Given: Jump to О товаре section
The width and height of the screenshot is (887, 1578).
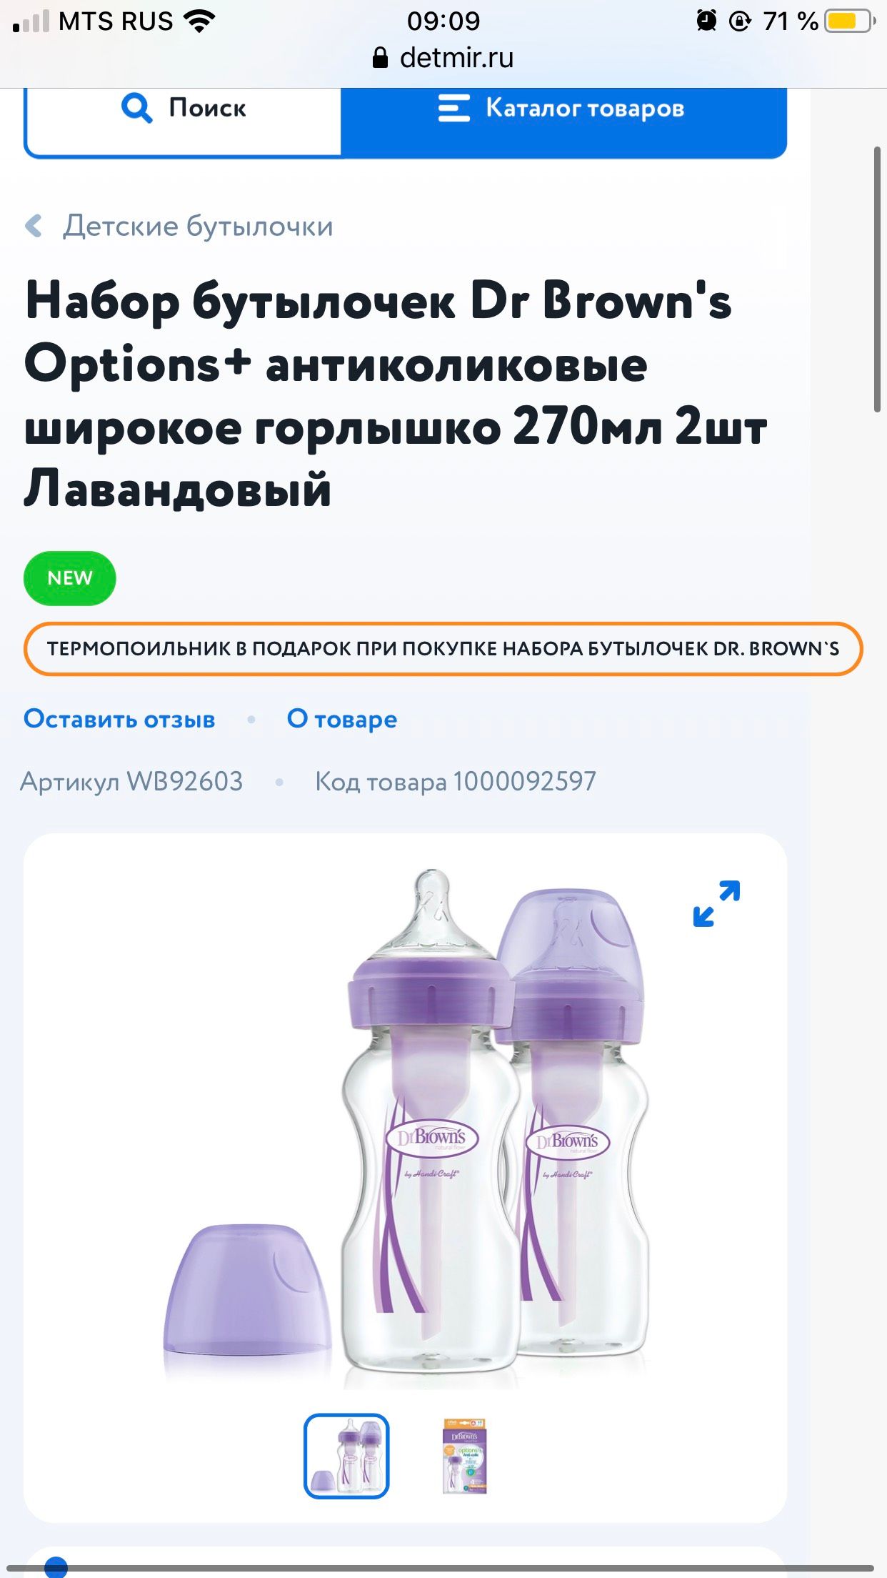Looking at the screenshot, I should tap(342, 719).
